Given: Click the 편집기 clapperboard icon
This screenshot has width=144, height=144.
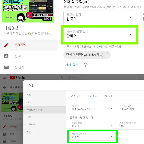Looking at the screenshot, I should (6, 67).
